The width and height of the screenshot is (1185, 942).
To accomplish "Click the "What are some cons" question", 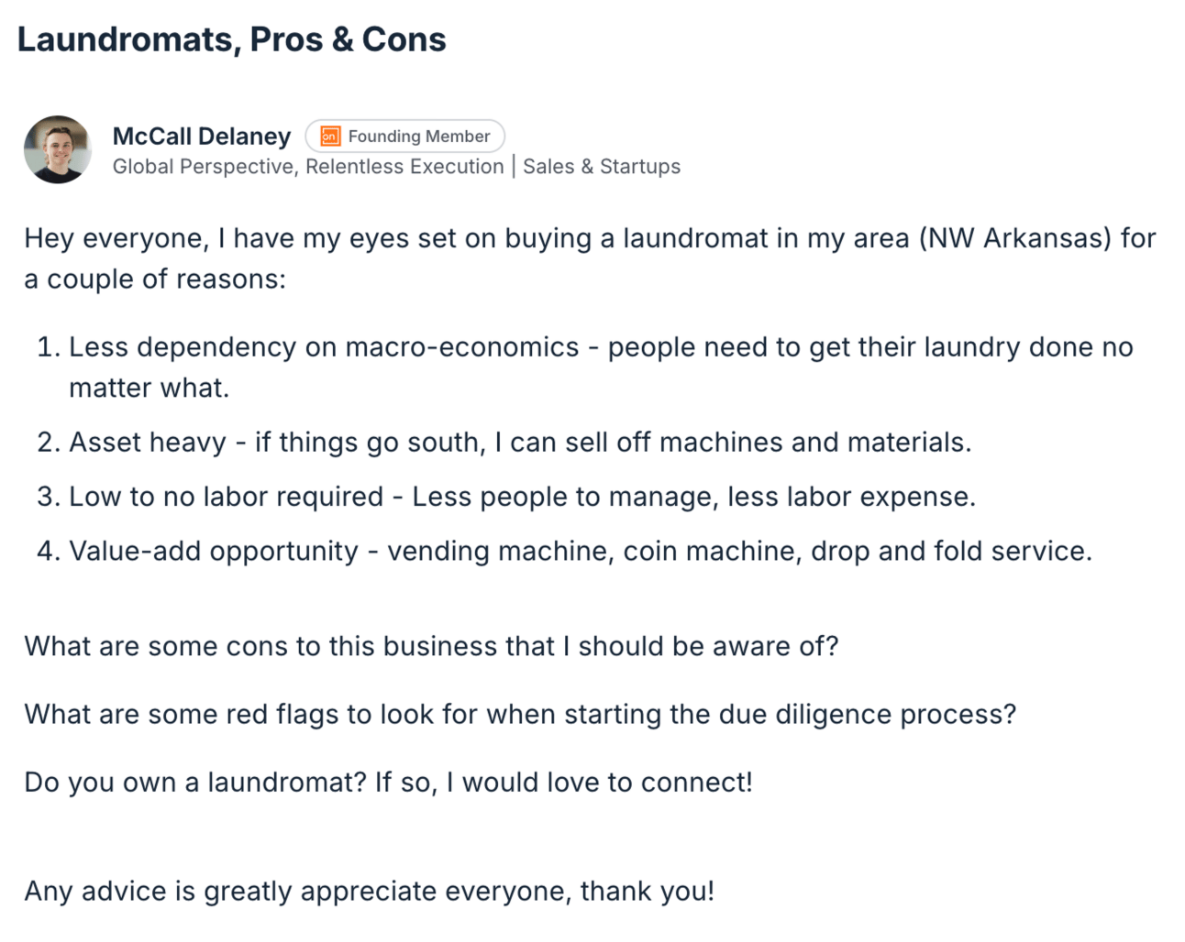I will click(431, 647).
